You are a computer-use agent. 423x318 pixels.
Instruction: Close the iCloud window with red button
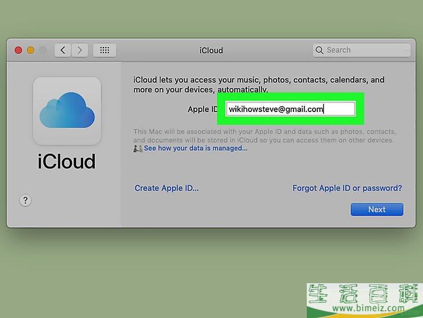coord(19,50)
